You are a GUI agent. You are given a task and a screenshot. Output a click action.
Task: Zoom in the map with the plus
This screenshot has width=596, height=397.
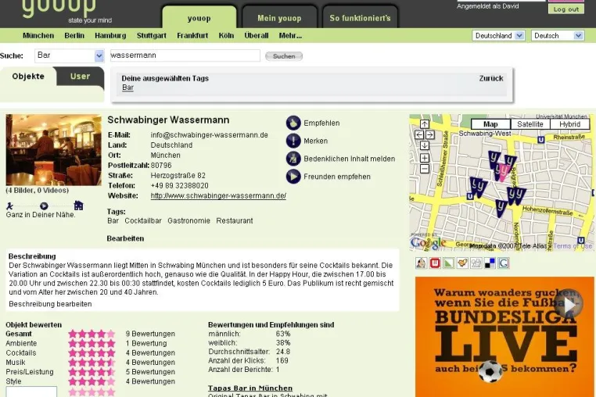424,158
